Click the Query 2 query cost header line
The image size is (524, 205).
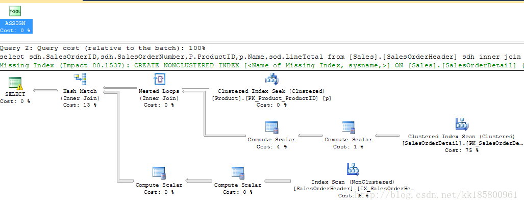click(x=103, y=48)
